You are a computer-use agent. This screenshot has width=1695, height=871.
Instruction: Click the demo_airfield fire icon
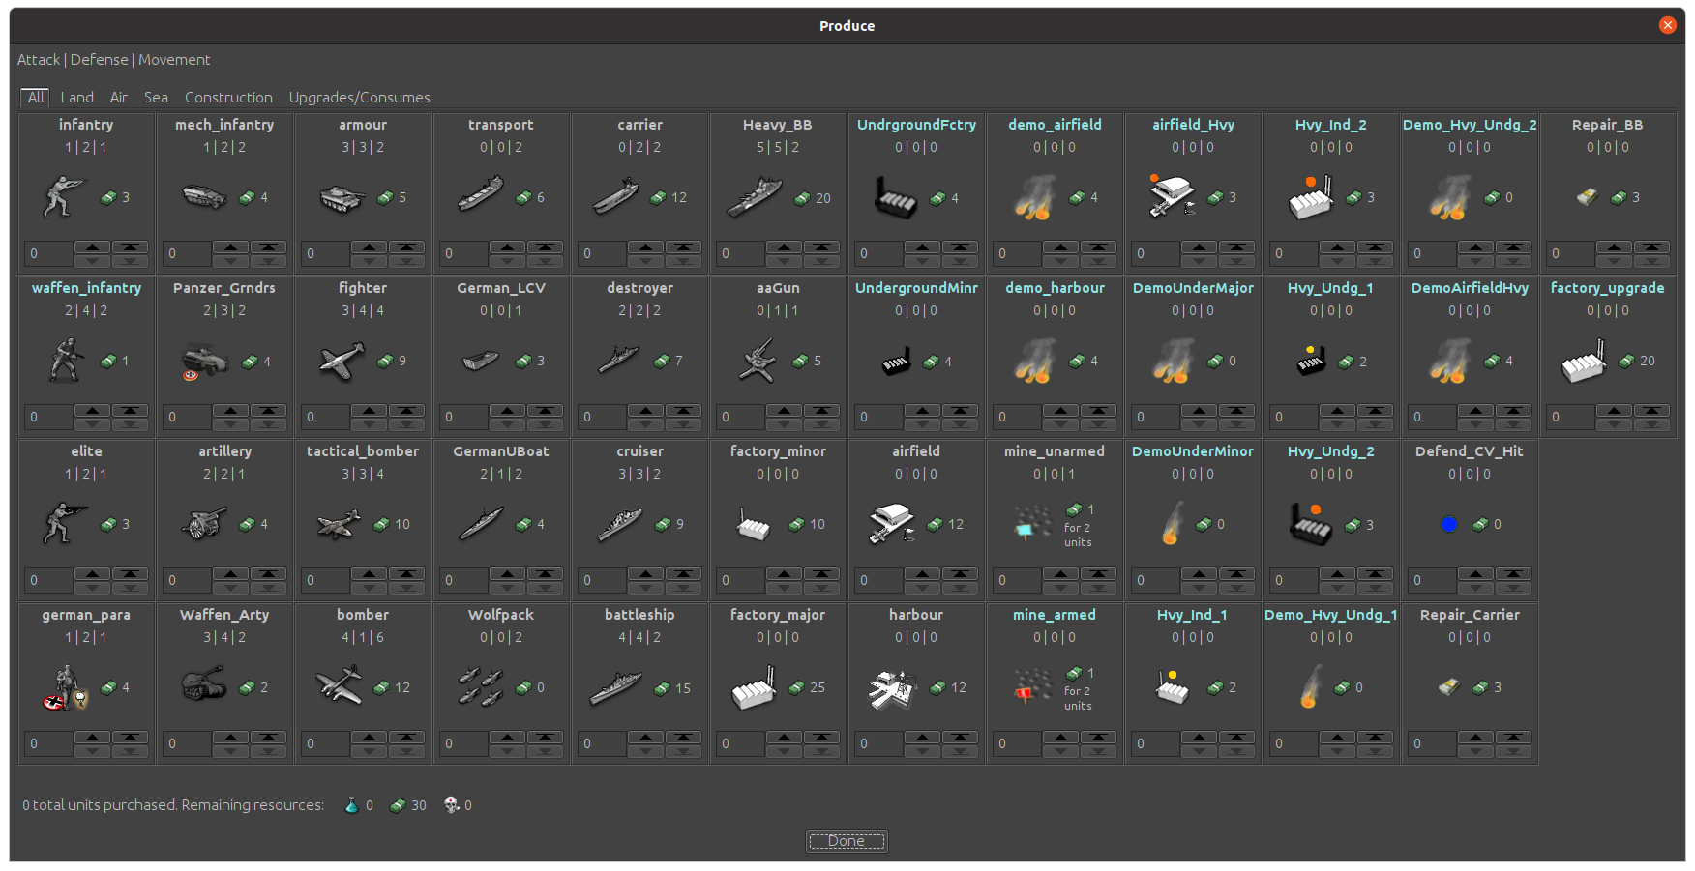tap(1034, 197)
